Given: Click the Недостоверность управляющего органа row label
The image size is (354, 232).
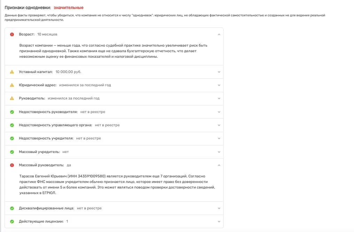Looking at the screenshot, I should tap(55, 125).
